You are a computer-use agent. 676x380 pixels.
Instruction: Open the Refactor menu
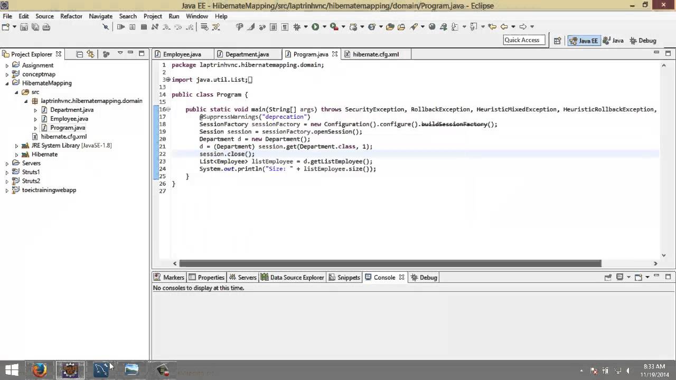(x=71, y=16)
